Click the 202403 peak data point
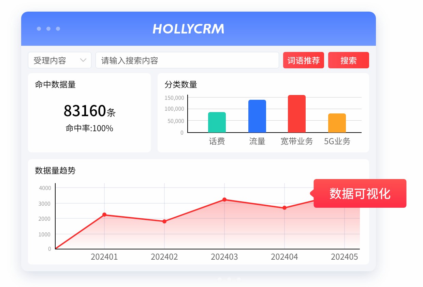Screen dimensions: 423x287 [224, 199]
